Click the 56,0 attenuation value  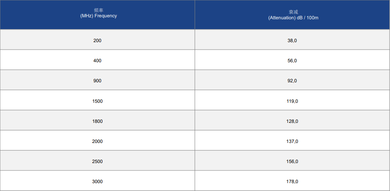coord(292,61)
